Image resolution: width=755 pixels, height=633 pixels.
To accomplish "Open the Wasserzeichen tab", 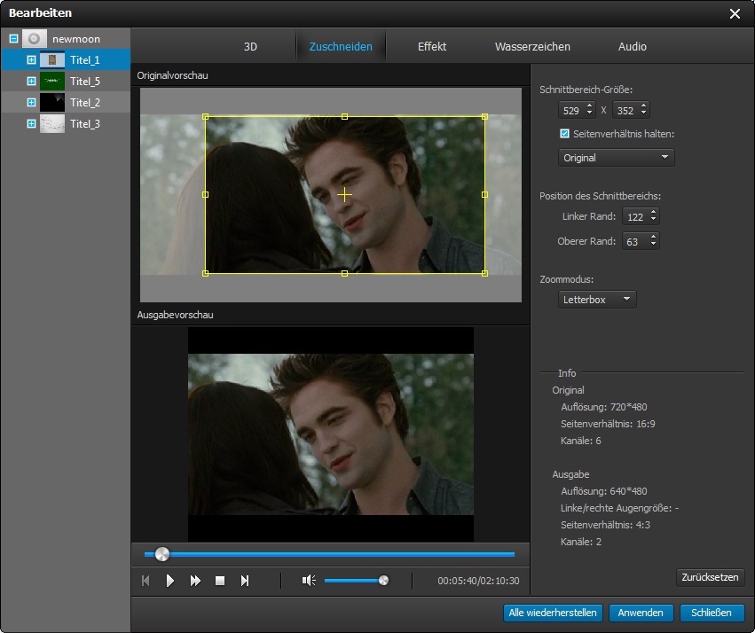I will tap(532, 47).
